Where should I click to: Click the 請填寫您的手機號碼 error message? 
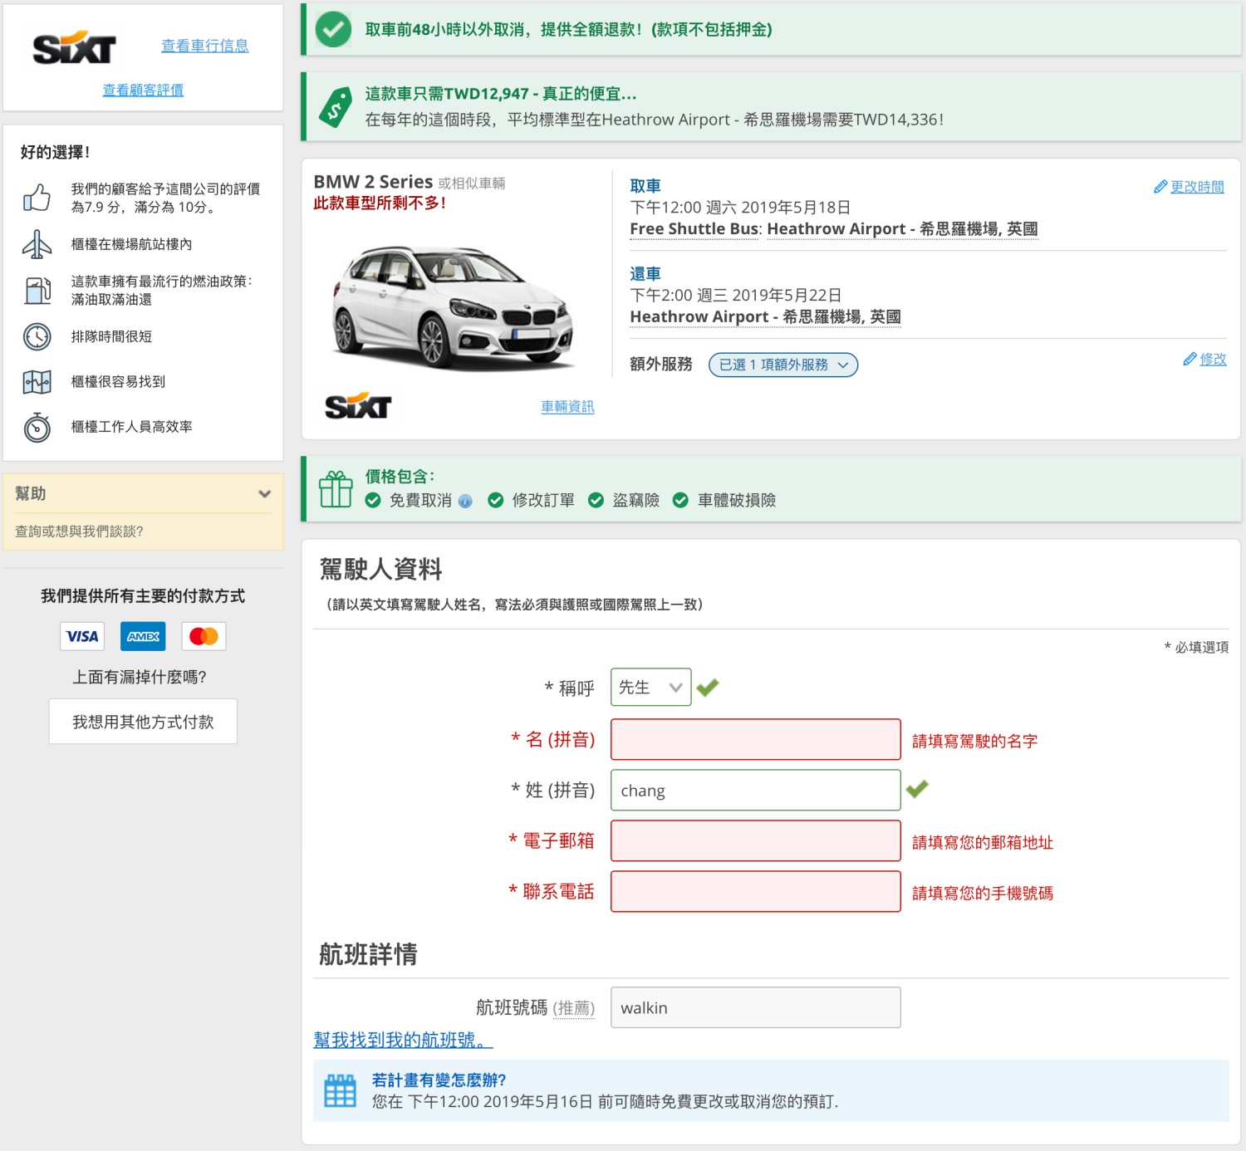[983, 894]
